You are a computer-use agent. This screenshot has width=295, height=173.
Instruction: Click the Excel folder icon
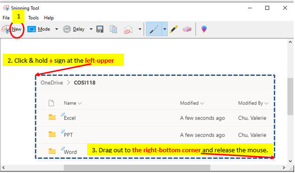(x=52, y=117)
